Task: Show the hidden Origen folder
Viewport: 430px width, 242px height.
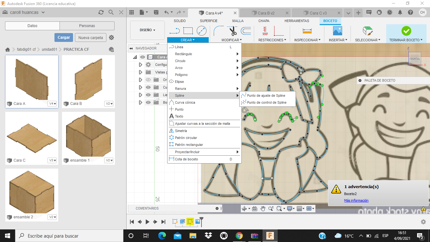Action: tap(149, 80)
